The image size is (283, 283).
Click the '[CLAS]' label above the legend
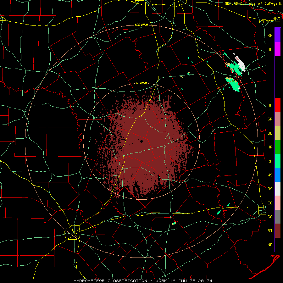(266, 22)
